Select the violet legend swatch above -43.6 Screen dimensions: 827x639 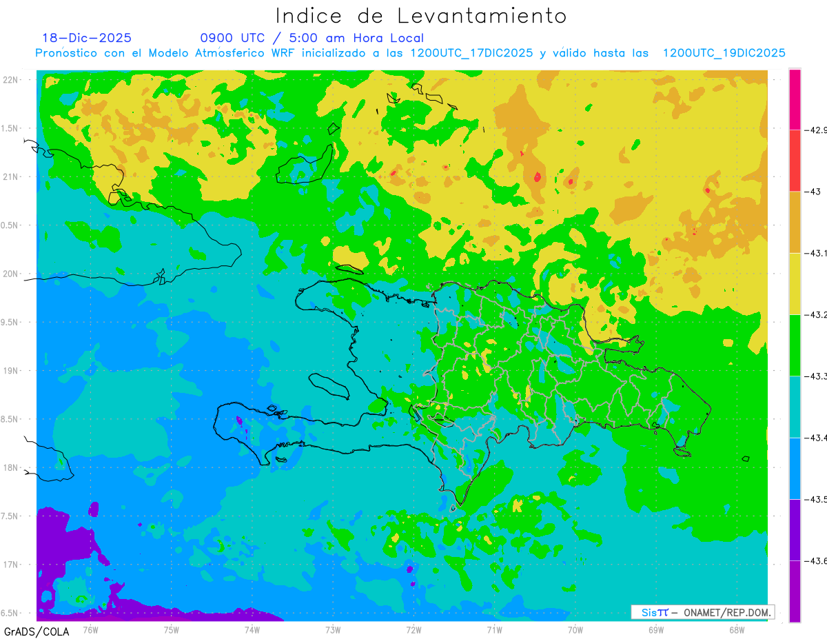click(x=795, y=529)
